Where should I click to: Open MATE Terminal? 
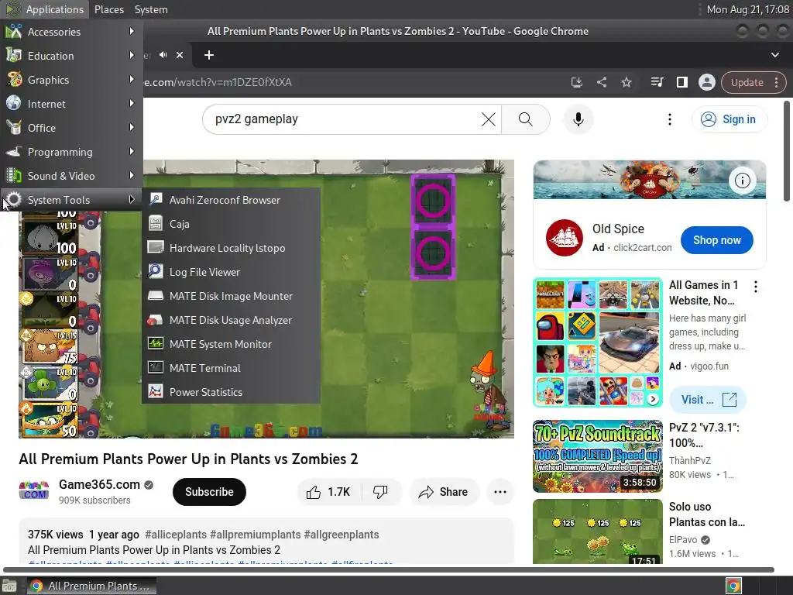[x=231, y=368]
